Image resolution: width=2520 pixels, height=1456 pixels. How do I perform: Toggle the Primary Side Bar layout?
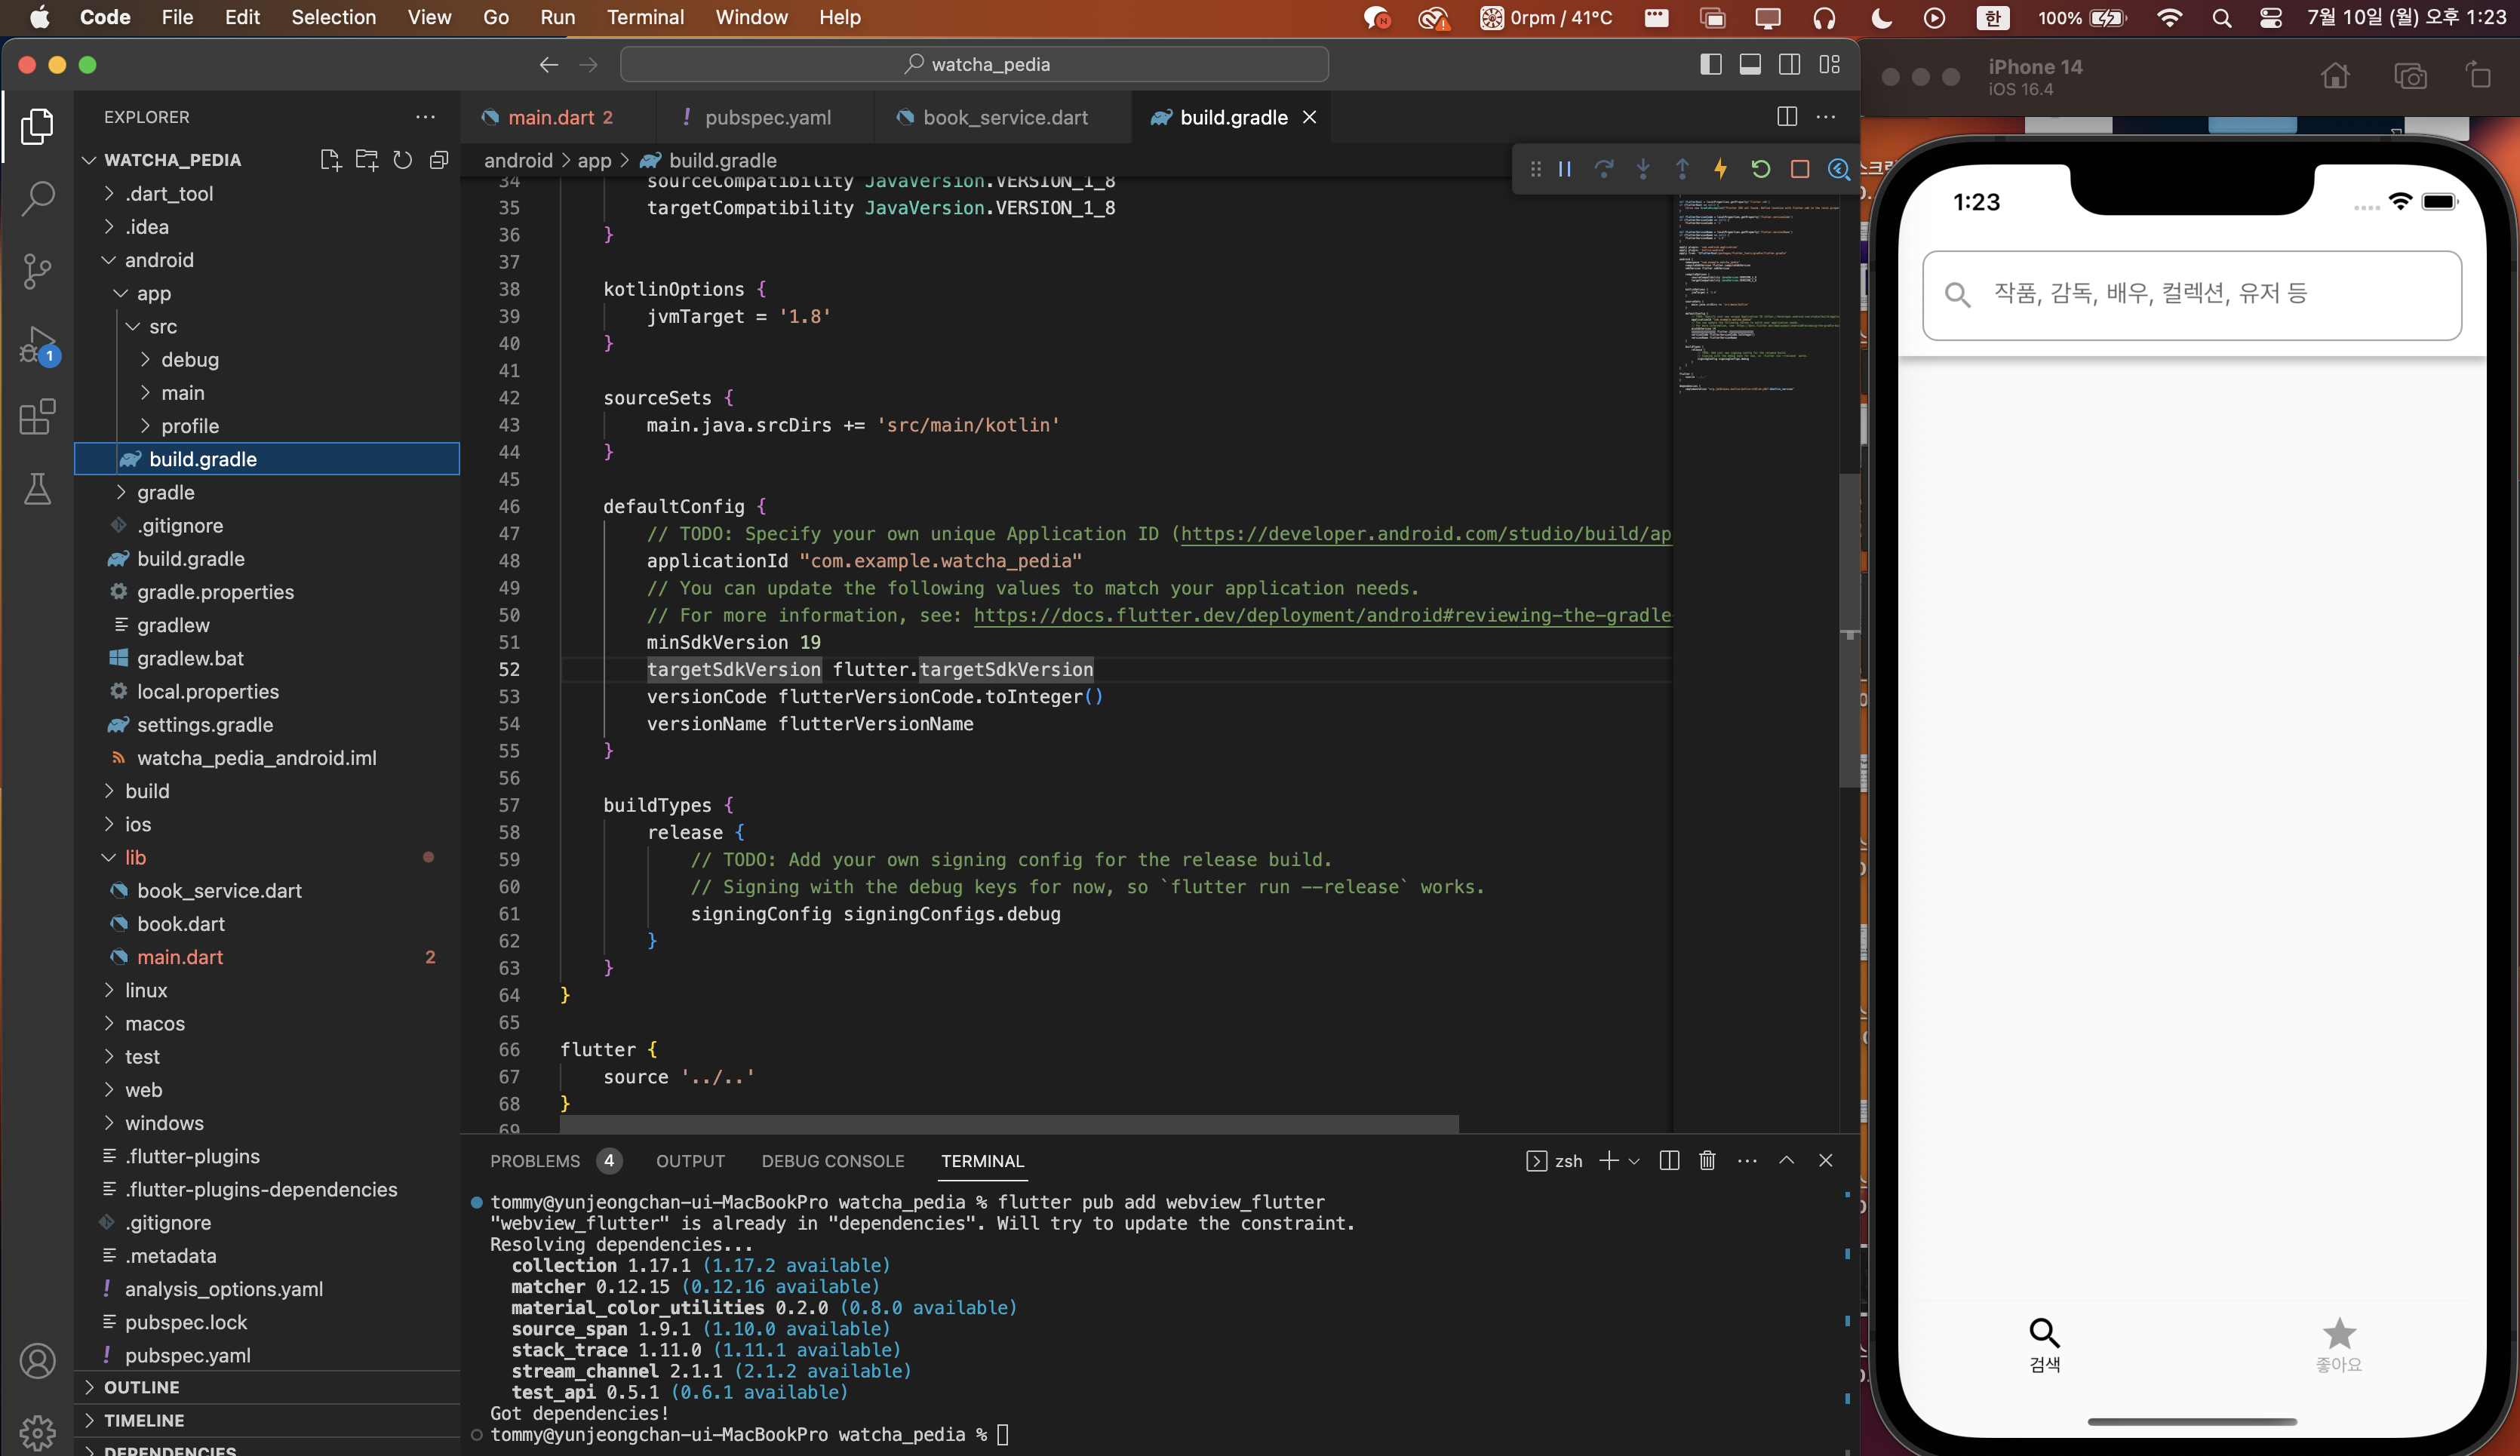tap(1711, 64)
